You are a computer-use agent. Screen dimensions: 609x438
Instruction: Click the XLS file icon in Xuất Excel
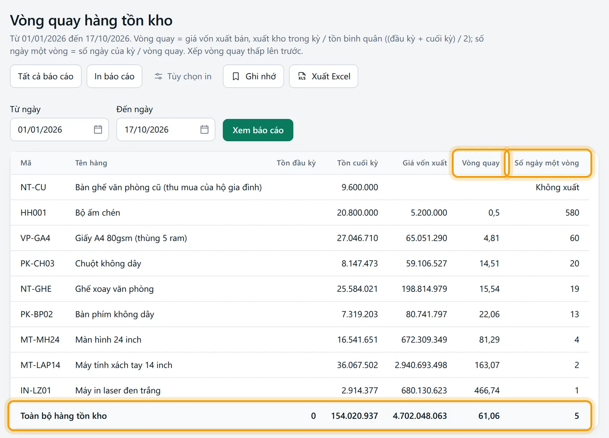[x=302, y=77]
